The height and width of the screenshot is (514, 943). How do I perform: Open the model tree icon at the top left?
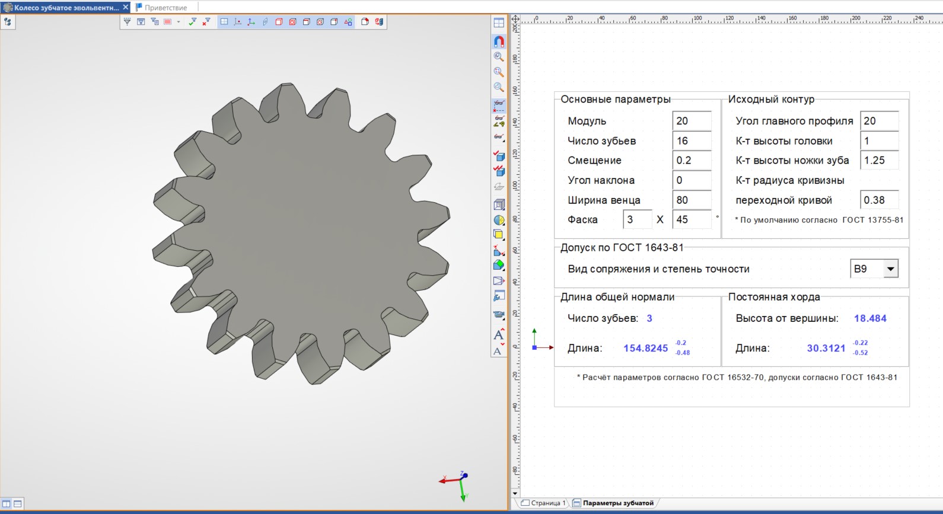[8, 22]
